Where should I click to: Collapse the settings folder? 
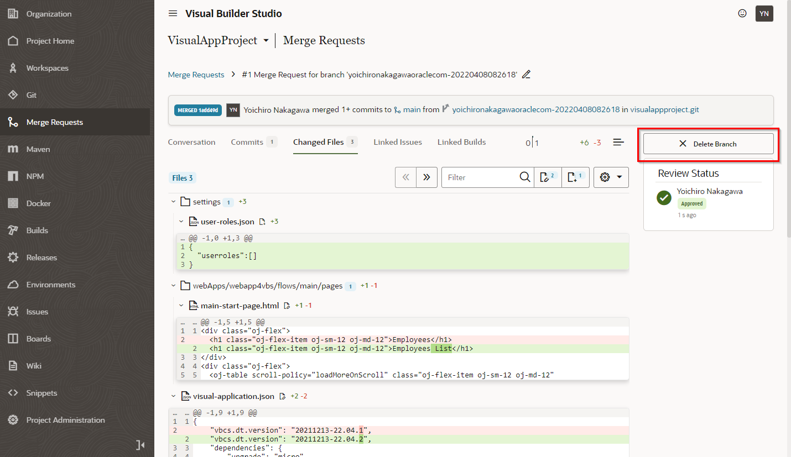[173, 202]
